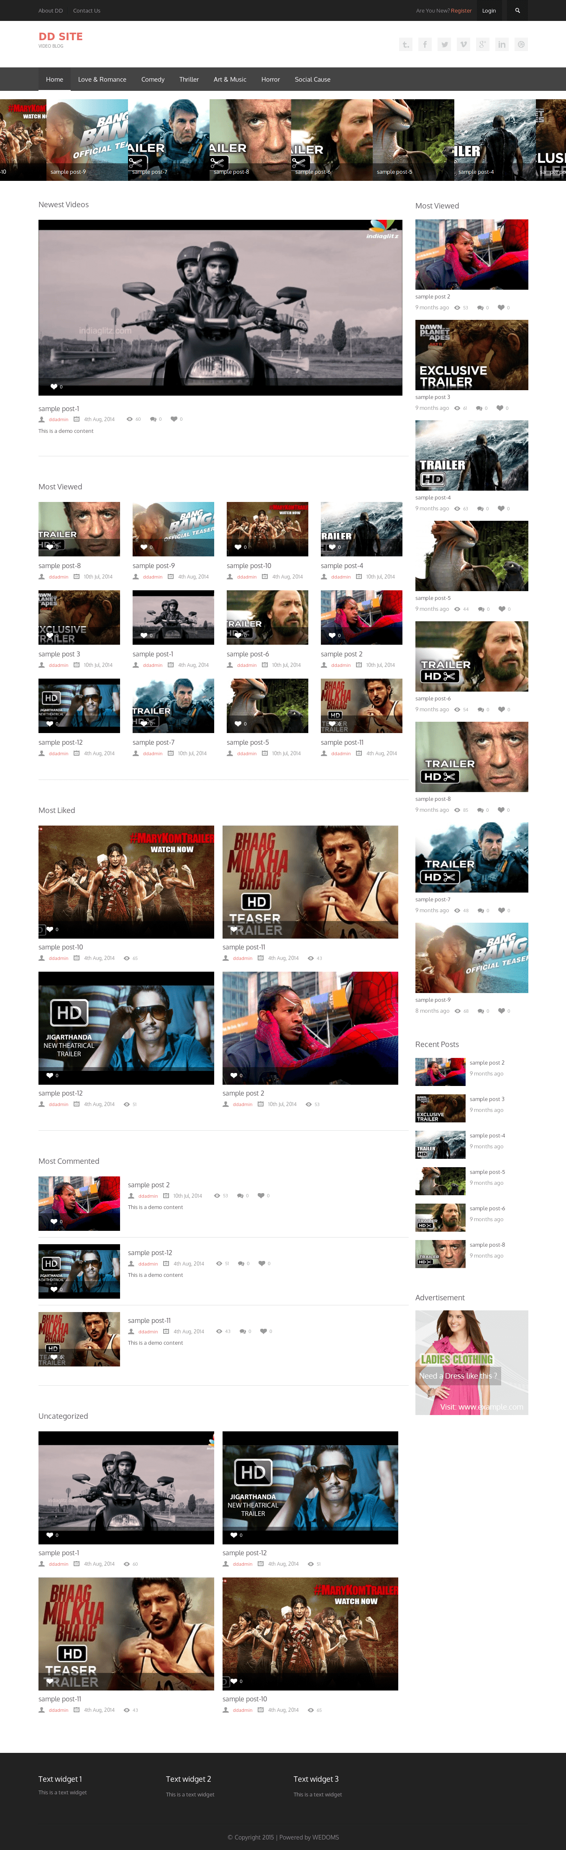Click ddadmin author under Most Liked sample post-10

(59, 958)
